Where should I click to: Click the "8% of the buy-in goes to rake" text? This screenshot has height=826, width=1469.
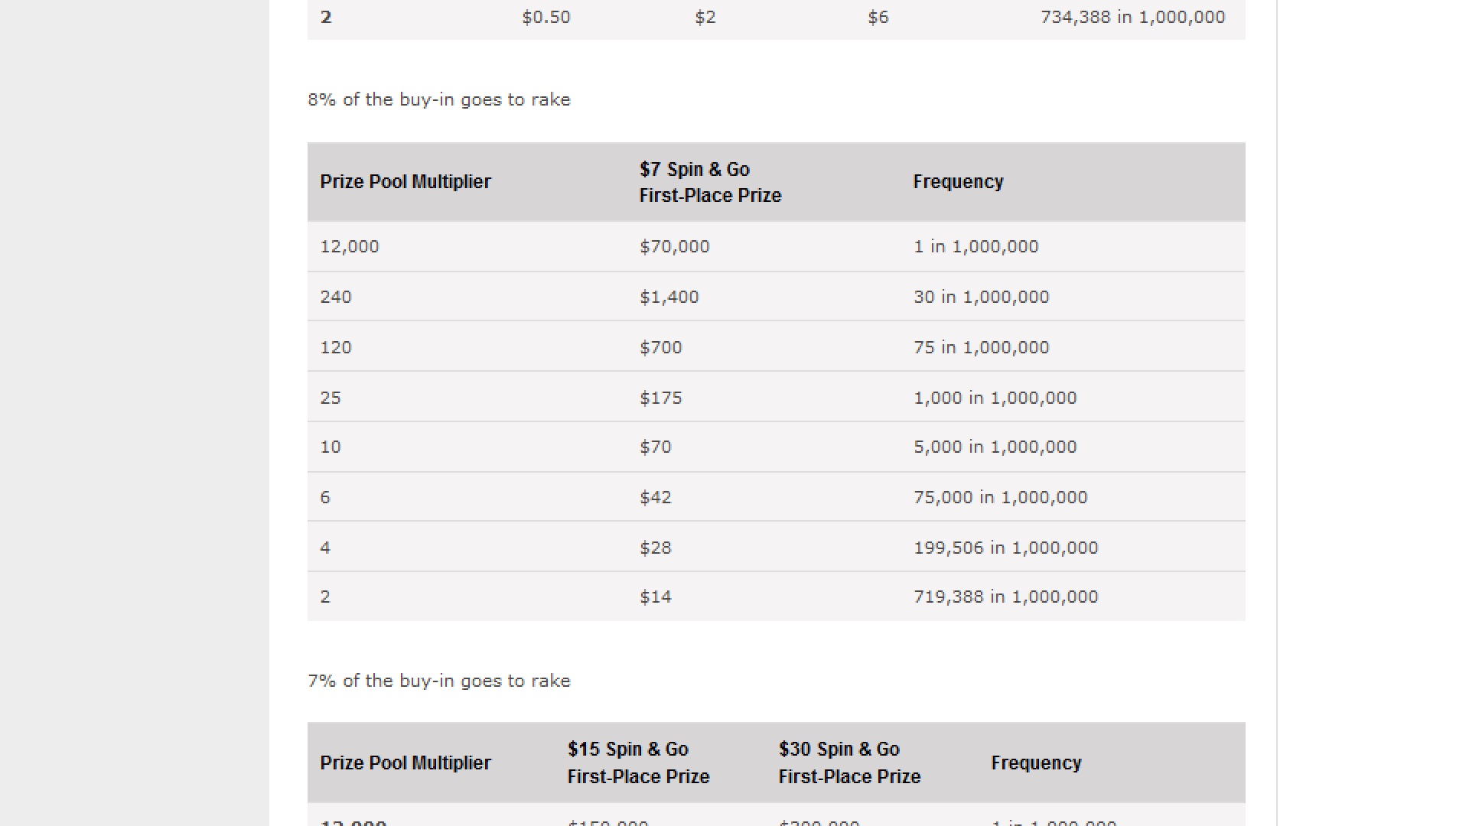(438, 99)
